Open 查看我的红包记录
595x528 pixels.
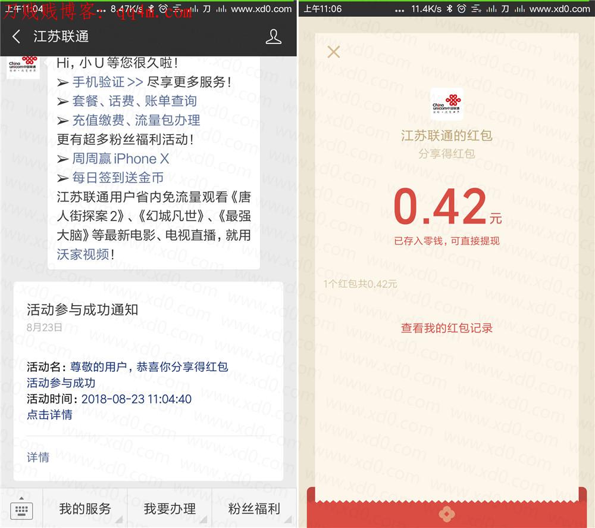447,328
